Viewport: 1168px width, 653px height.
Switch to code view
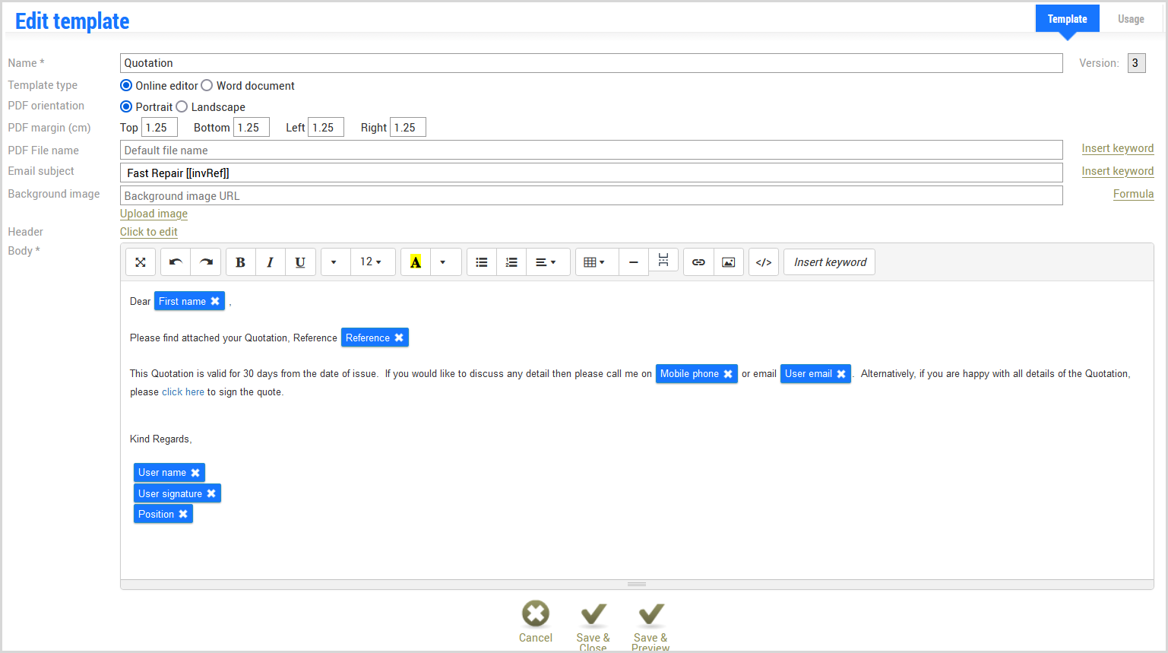click(764, 262)
